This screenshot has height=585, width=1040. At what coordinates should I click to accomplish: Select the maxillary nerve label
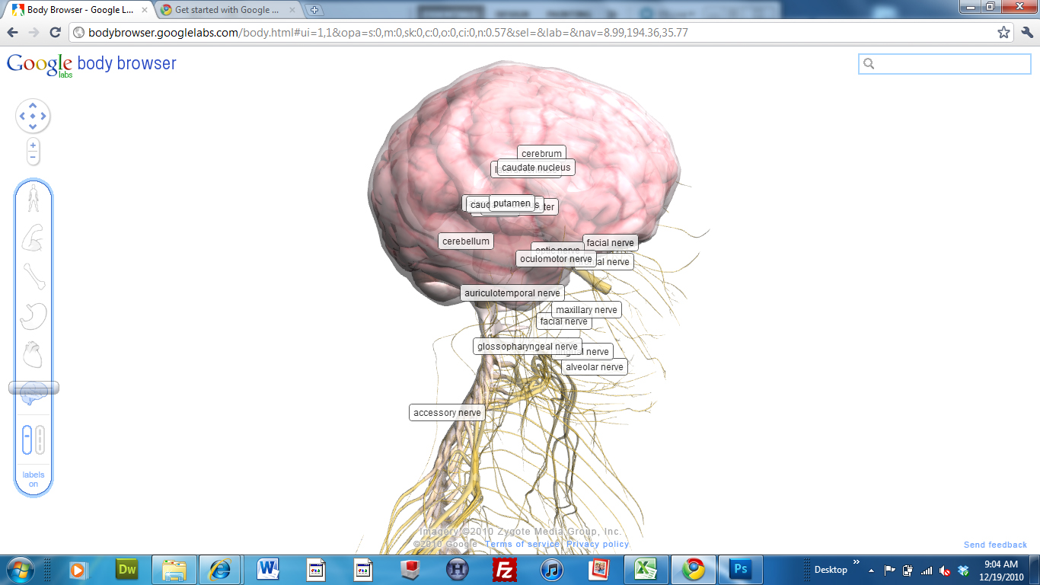coord(586,310)
